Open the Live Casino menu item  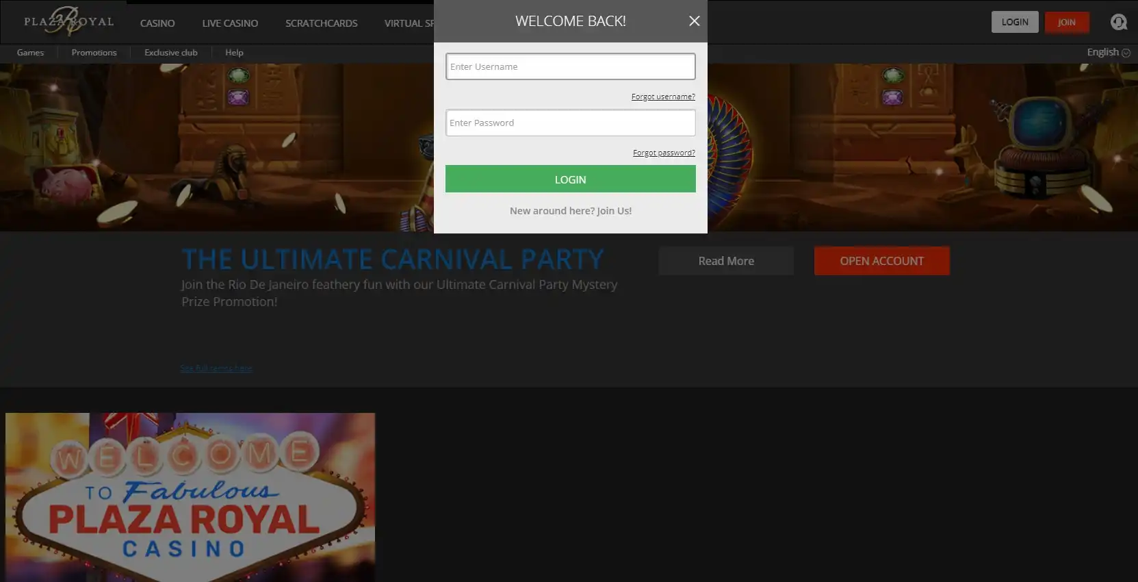(230, 23)
